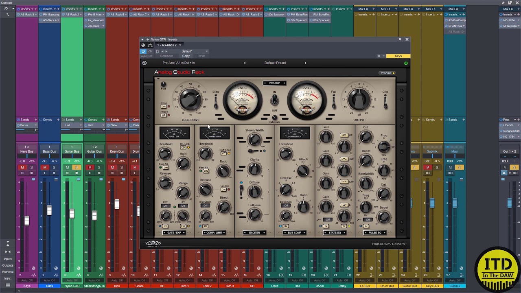Click the Keys channel volume fader

pos(27,221)
